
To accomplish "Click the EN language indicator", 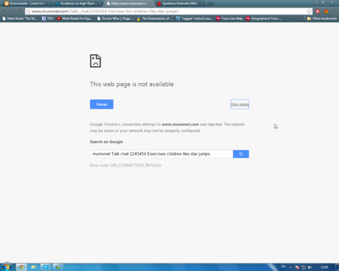I will pos(283,266).
